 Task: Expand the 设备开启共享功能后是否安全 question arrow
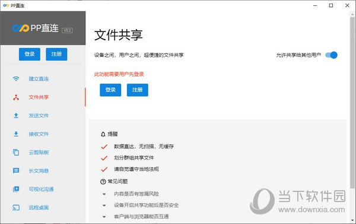point(104,206)
